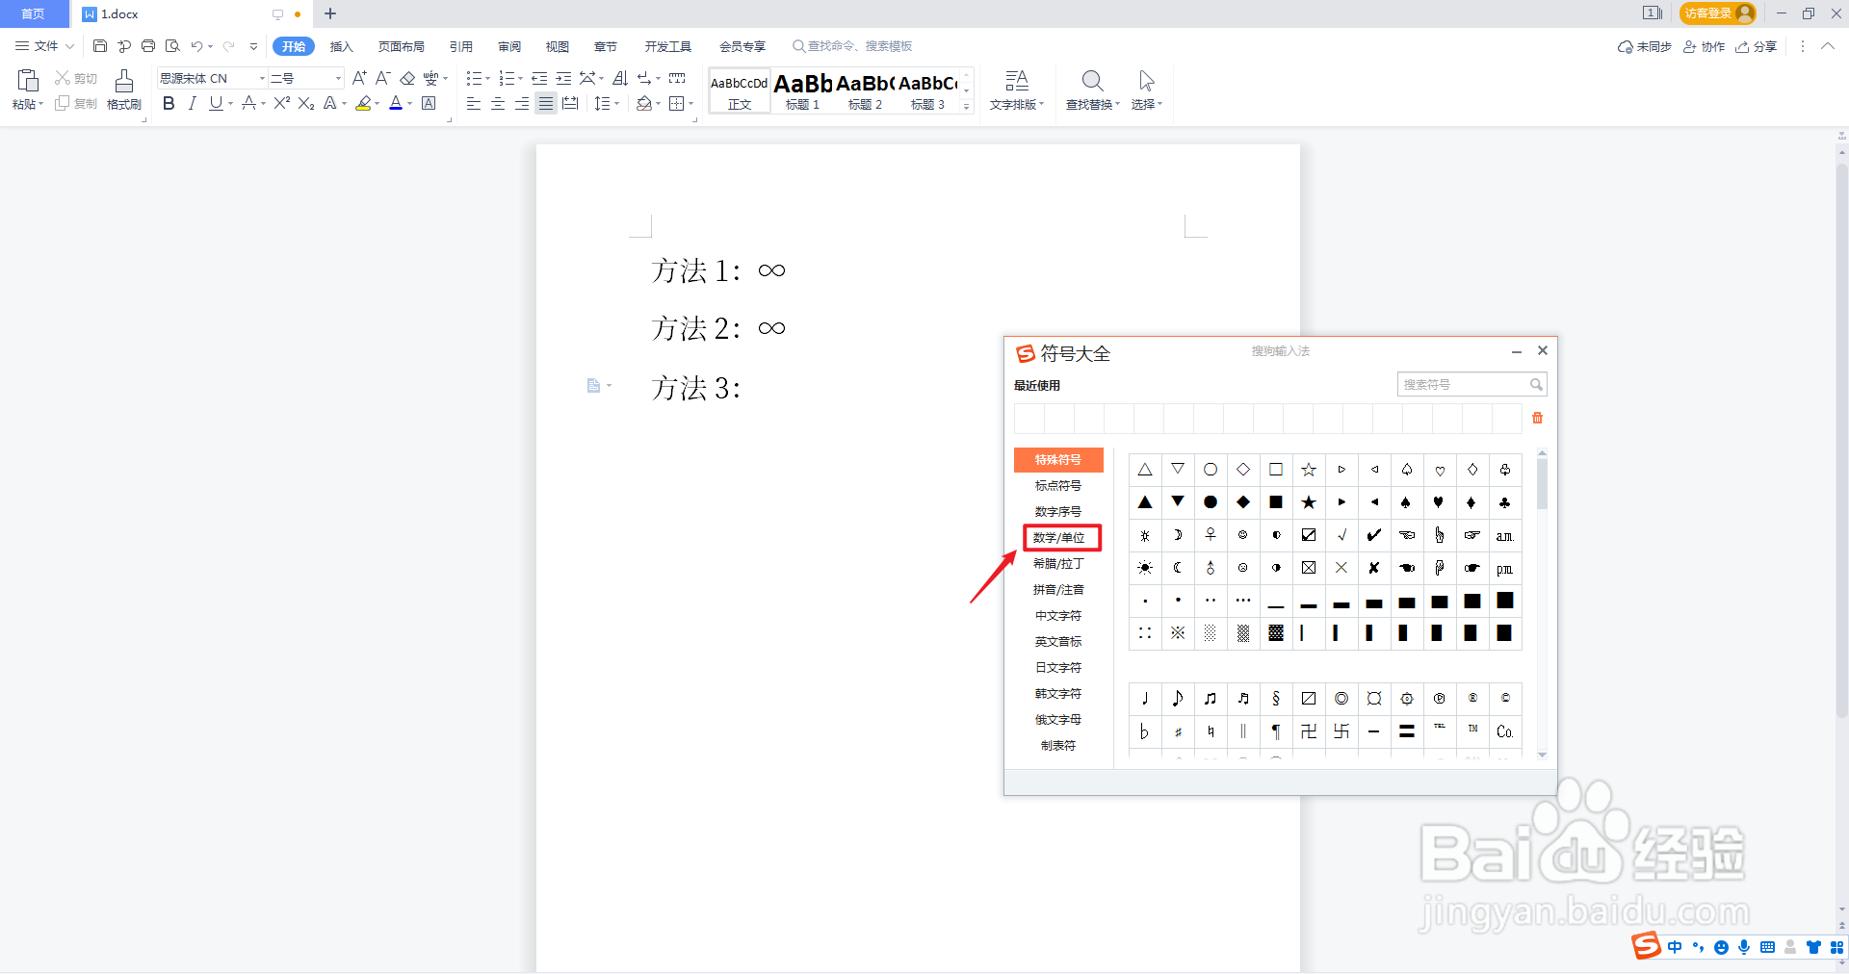Center align paragraph text
The height and width of the screenshot is (974, 1849).
point(497,103)
